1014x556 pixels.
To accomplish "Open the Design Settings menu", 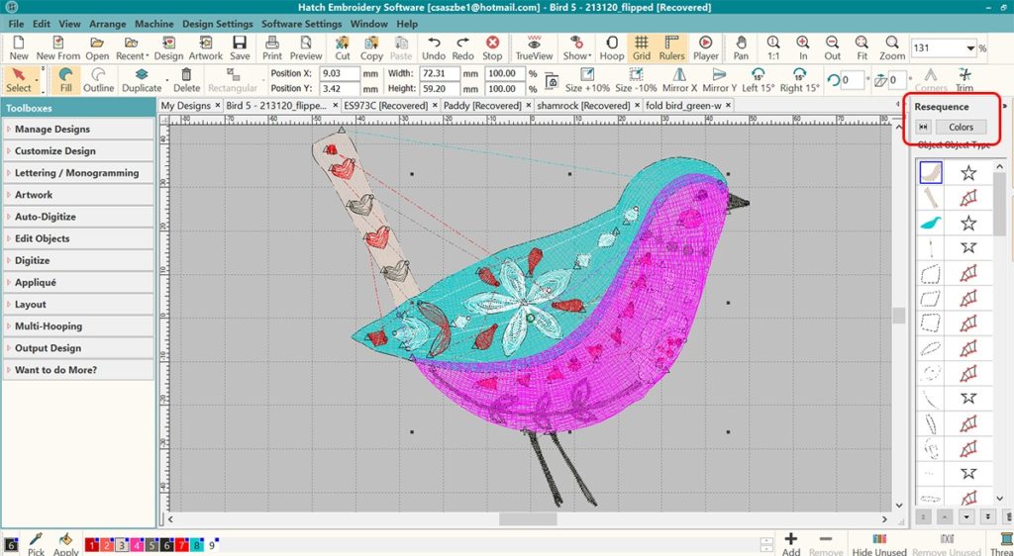I will click(217, 23).
